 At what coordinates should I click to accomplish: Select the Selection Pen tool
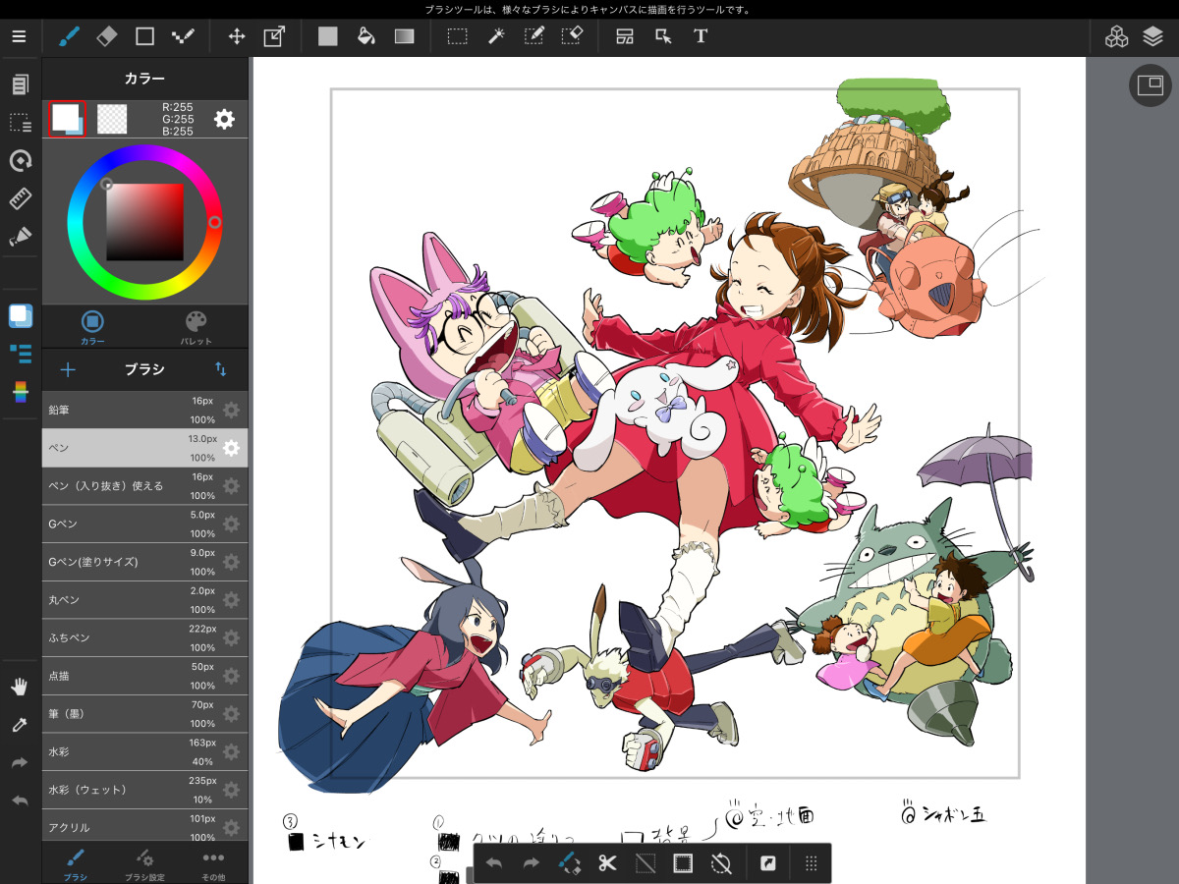point(533,37)
